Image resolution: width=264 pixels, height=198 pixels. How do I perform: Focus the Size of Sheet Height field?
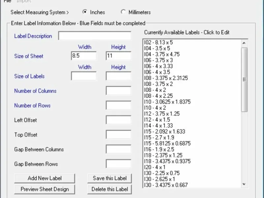click(118, 56)
